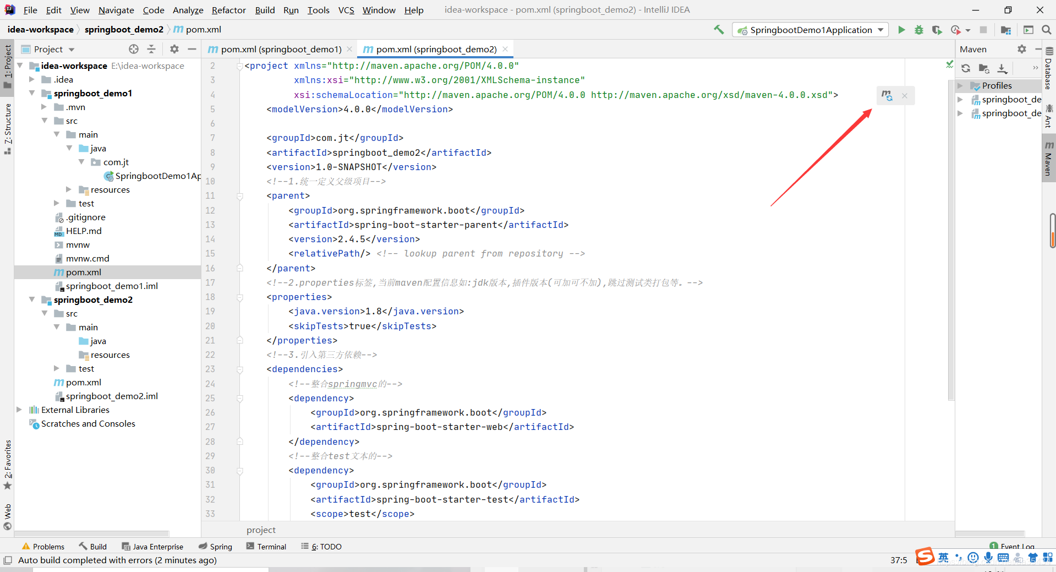Open run configuration dropdown SpringbootDemo1Application
This screenshot has width=1056, height=572.
(811, 30)
